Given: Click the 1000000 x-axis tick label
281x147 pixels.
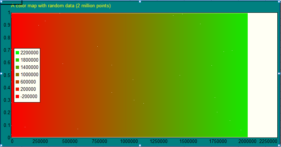Looking at the screenshot, I should (129, 141).
